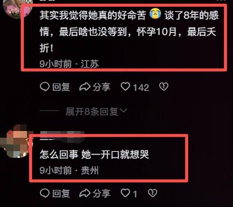233x207 pixels.
Task: Click 分享 text under the 9小时前·江苏 comment
Action: point(102,87)
